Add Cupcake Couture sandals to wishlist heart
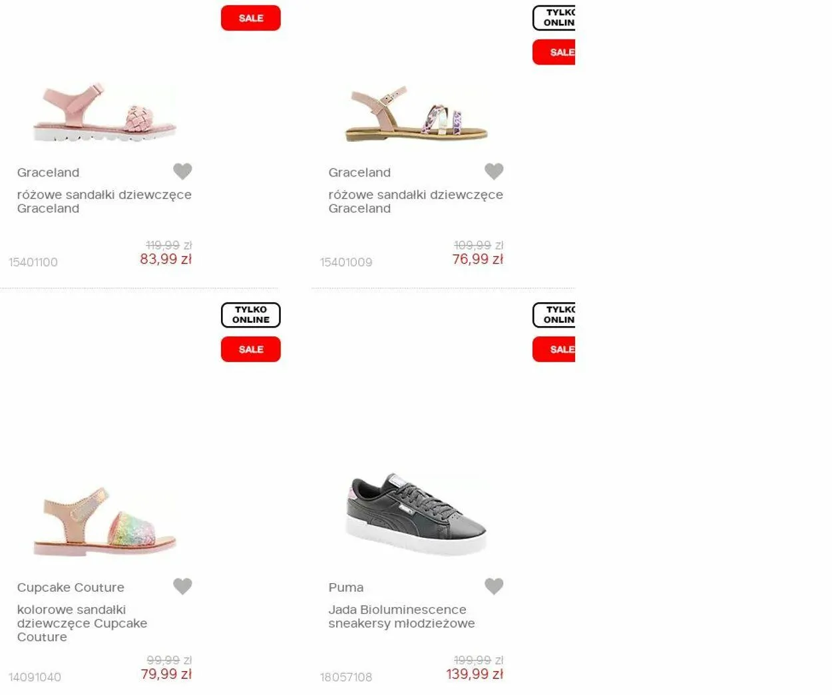Screen dimensions: 832x695 (182, 586)
